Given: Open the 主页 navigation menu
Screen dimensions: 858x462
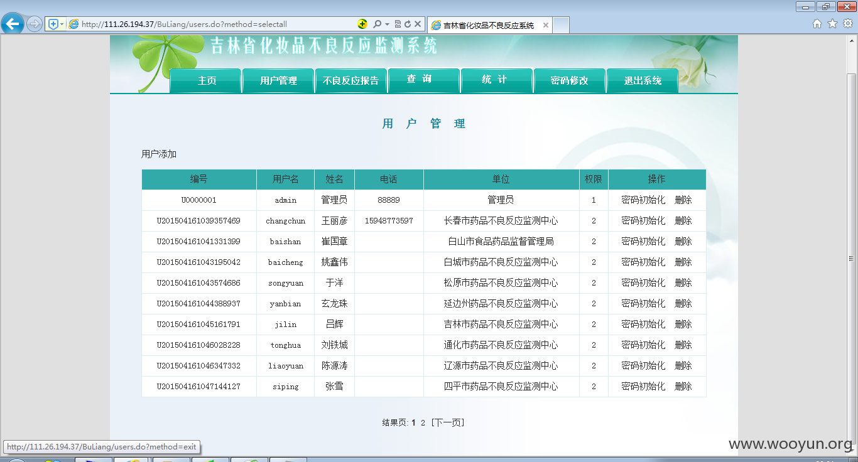Looking at the screenshot, I should 206,80.
